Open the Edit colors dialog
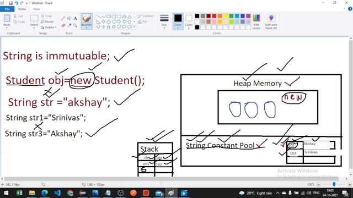Viewport: 353px width, 198px height. click(x=256, y=22)
